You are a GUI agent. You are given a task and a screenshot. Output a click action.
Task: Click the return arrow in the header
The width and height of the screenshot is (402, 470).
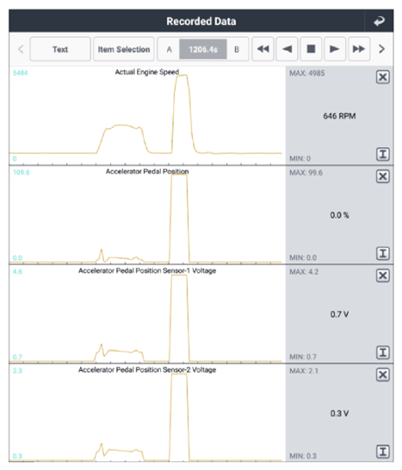379,22
